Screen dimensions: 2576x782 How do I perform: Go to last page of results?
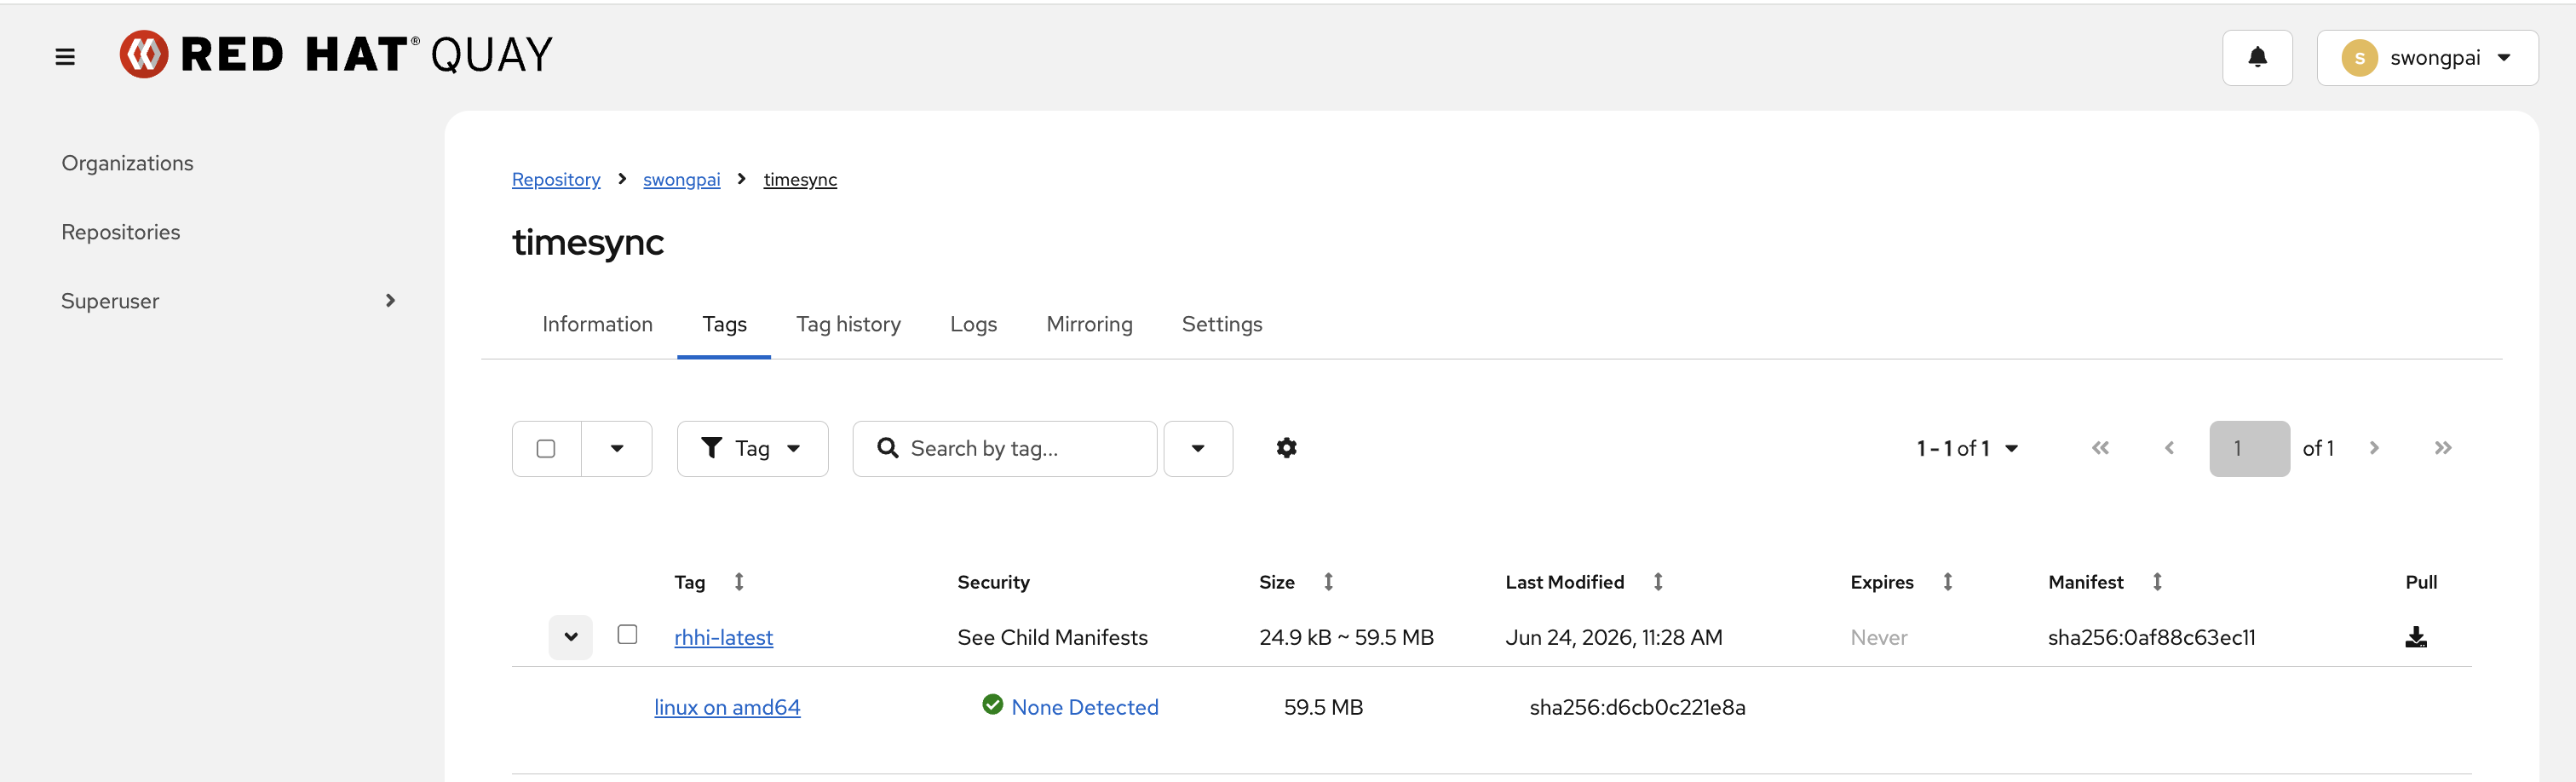point(2442,448)
